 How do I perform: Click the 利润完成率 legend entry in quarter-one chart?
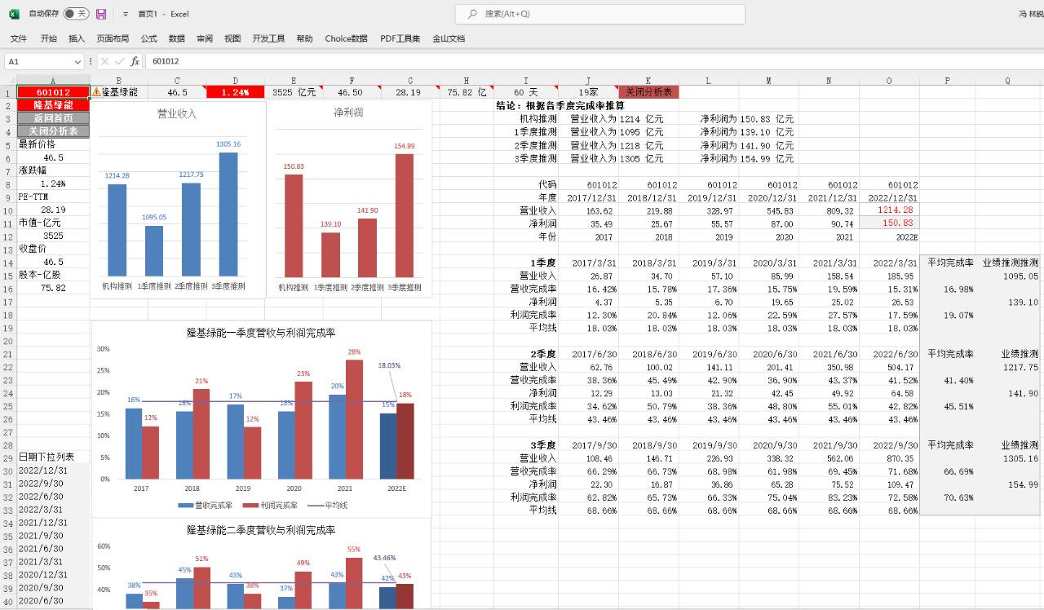269,506
